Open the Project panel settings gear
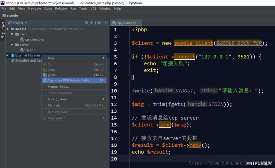 pos(99,23)
